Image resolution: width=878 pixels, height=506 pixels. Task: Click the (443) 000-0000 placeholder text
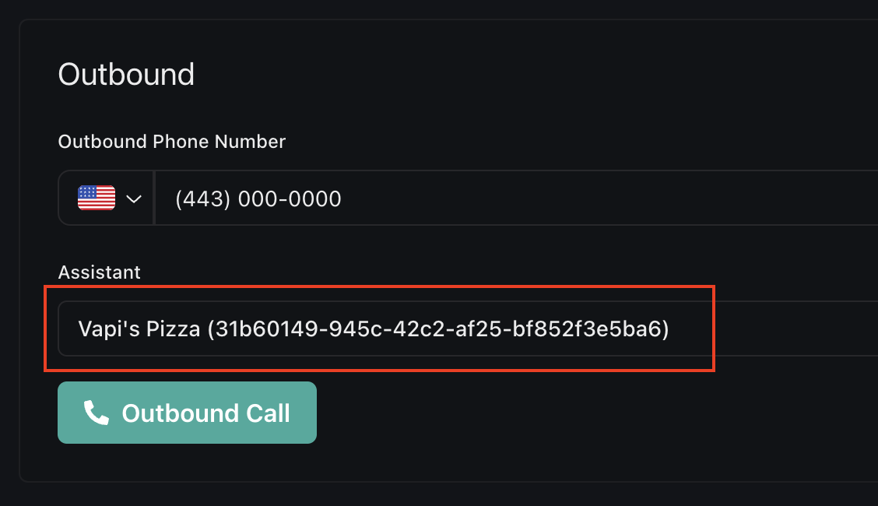click(x=258, y=199)
